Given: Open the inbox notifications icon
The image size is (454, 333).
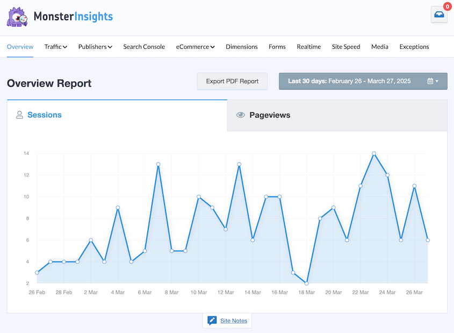Looking at the screenshot, I should (439, 15).
